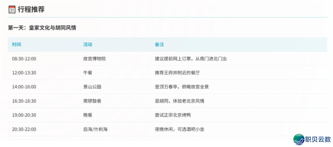Click the 第一天：皇家文化与胡同风情 subtitle

[x=42, y=28]
